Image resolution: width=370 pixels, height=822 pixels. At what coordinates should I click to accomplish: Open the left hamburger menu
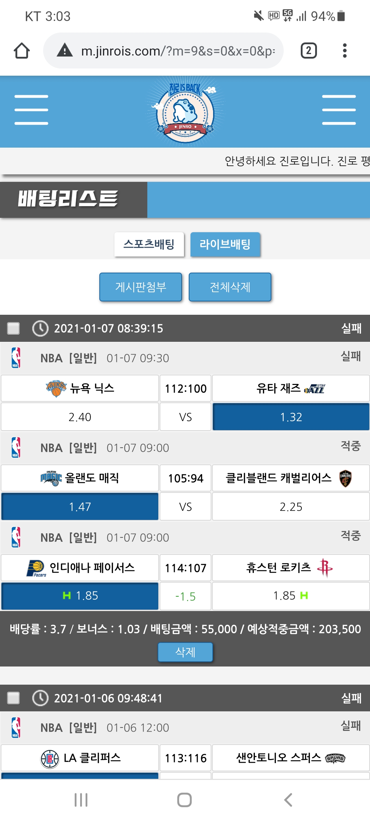coord(31,110)
